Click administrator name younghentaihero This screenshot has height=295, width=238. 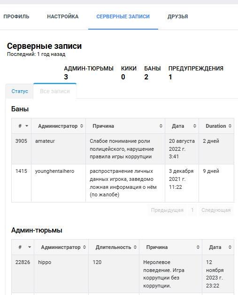tap(55, 171)
